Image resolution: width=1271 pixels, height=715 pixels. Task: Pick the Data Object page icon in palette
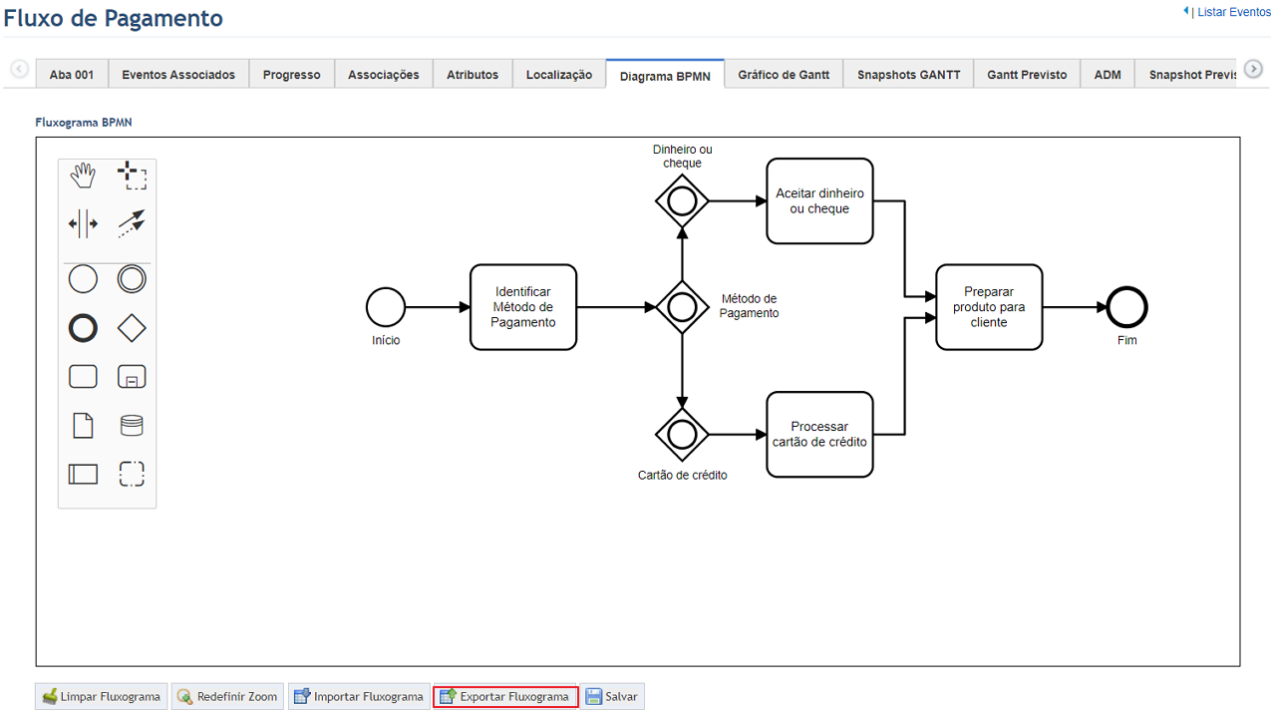pyautogui.click(x=83, y=425)
